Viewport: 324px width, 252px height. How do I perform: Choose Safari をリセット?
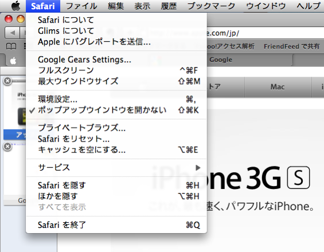pos(116,139)
